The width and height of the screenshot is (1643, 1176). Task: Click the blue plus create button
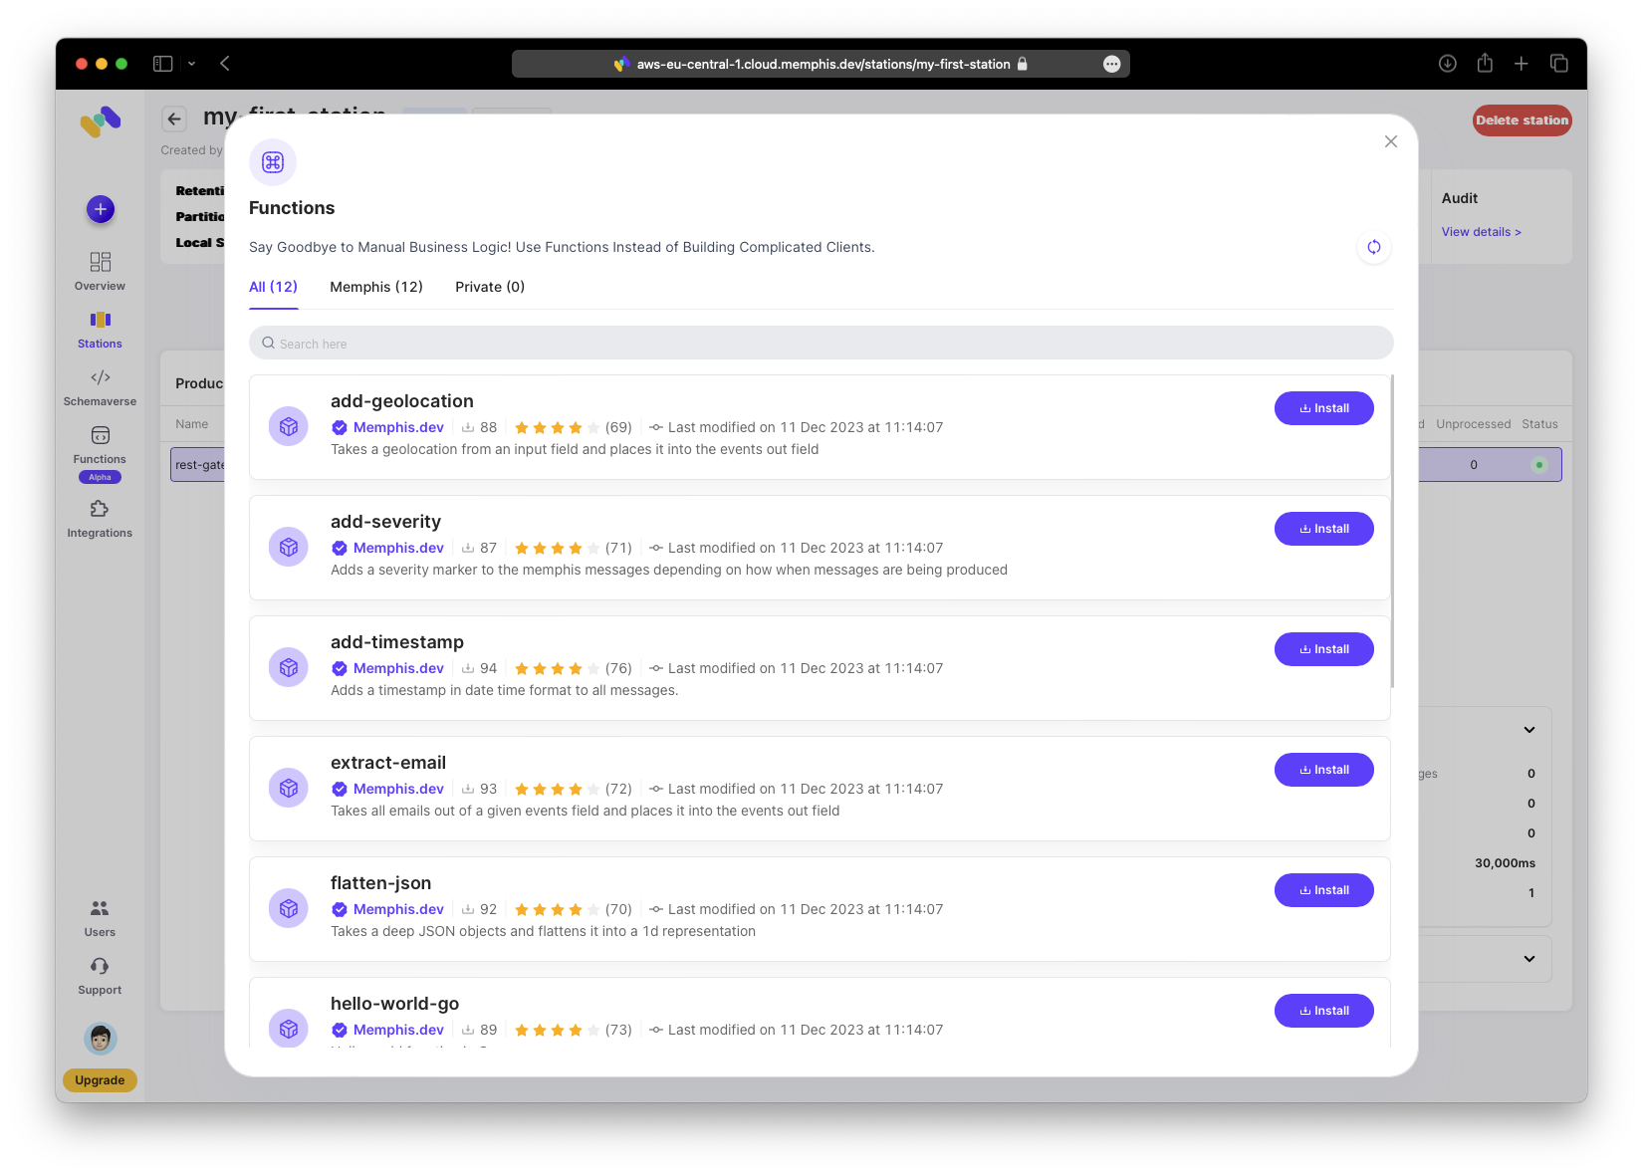(x=101, y=209)
